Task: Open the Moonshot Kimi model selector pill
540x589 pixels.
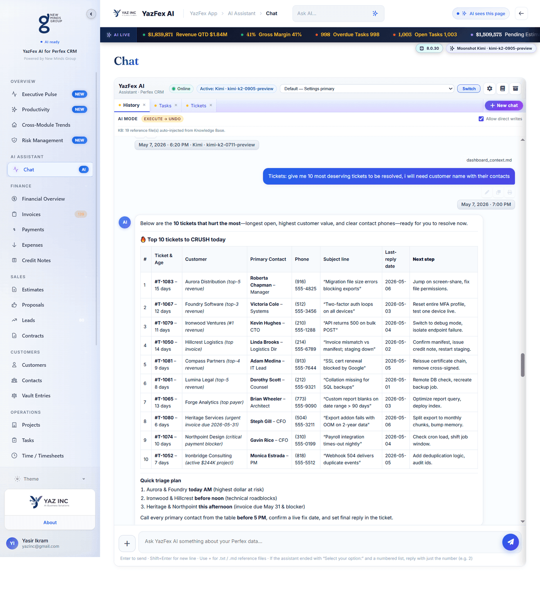Action: [x=491, y=49]
